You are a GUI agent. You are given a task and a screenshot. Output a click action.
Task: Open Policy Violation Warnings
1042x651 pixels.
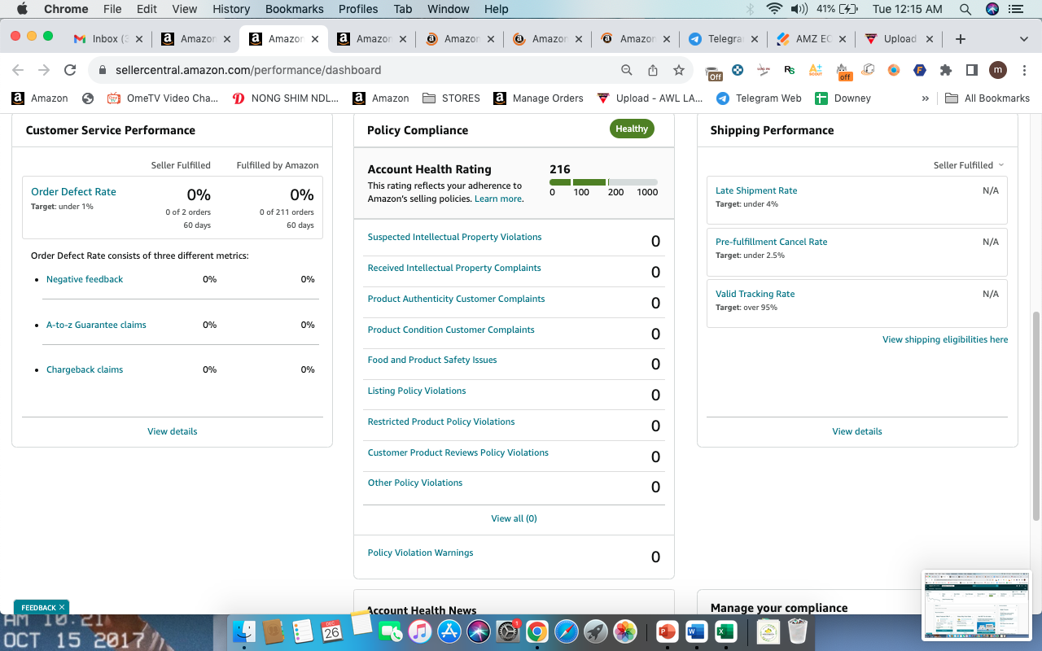coord(420,553)
